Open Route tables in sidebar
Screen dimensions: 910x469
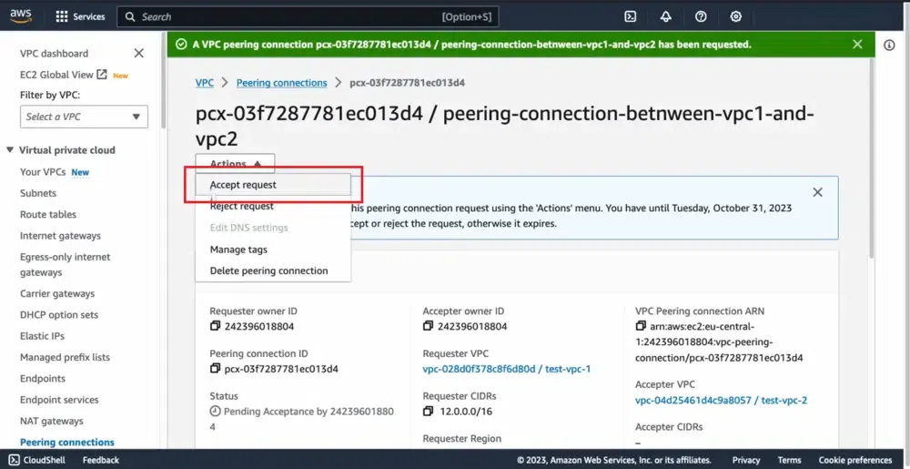coord(48,215)
